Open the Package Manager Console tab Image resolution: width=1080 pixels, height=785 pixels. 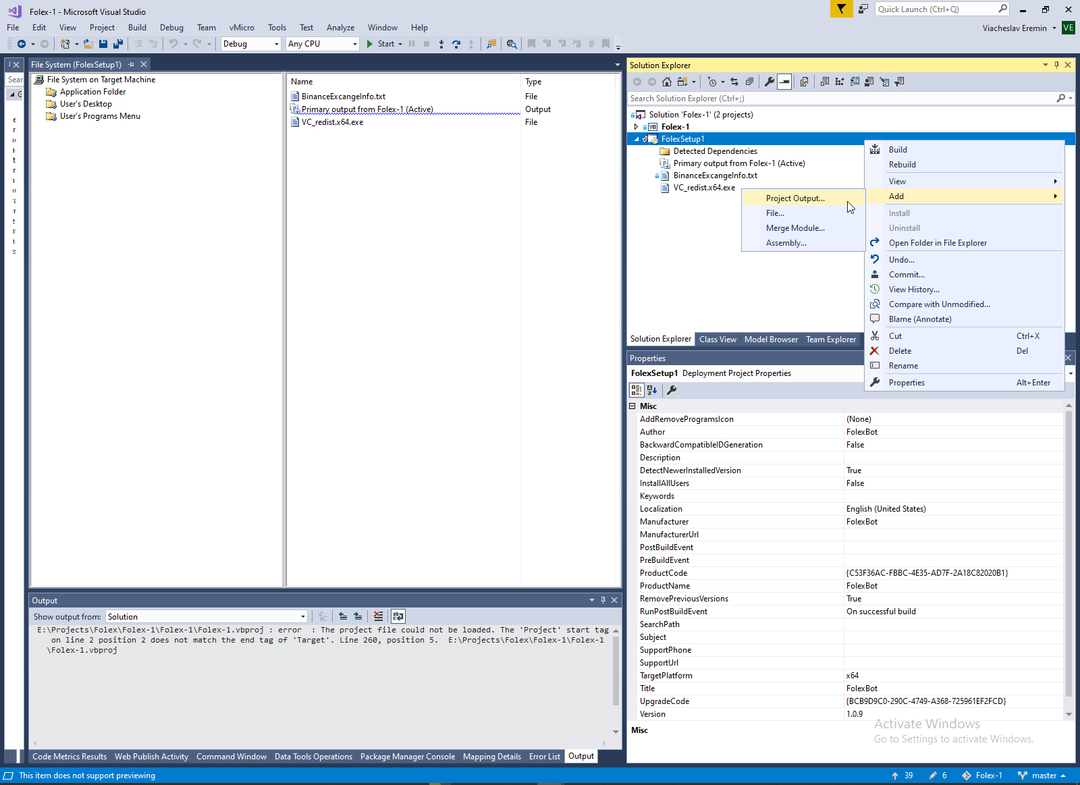point(407,757)
